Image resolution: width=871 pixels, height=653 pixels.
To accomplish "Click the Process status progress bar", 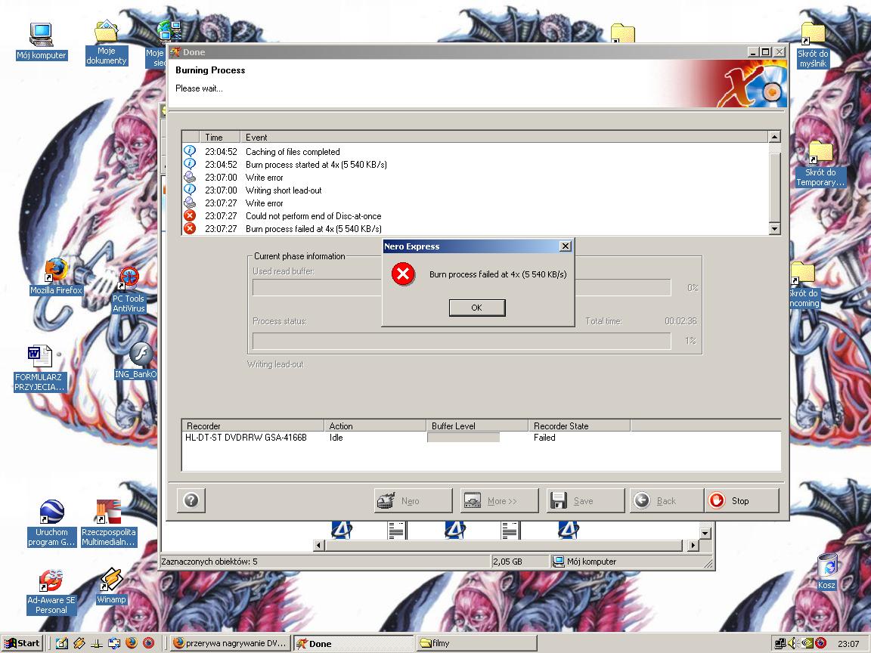I will tap(461, 341).
